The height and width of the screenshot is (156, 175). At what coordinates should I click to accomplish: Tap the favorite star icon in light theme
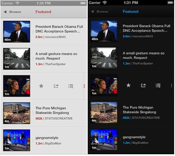coord(41,86)
